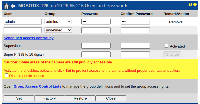The image size is (200, 104).
Task: Click the MOBOTIX T26 title text
Action: [x=33, y=6]
